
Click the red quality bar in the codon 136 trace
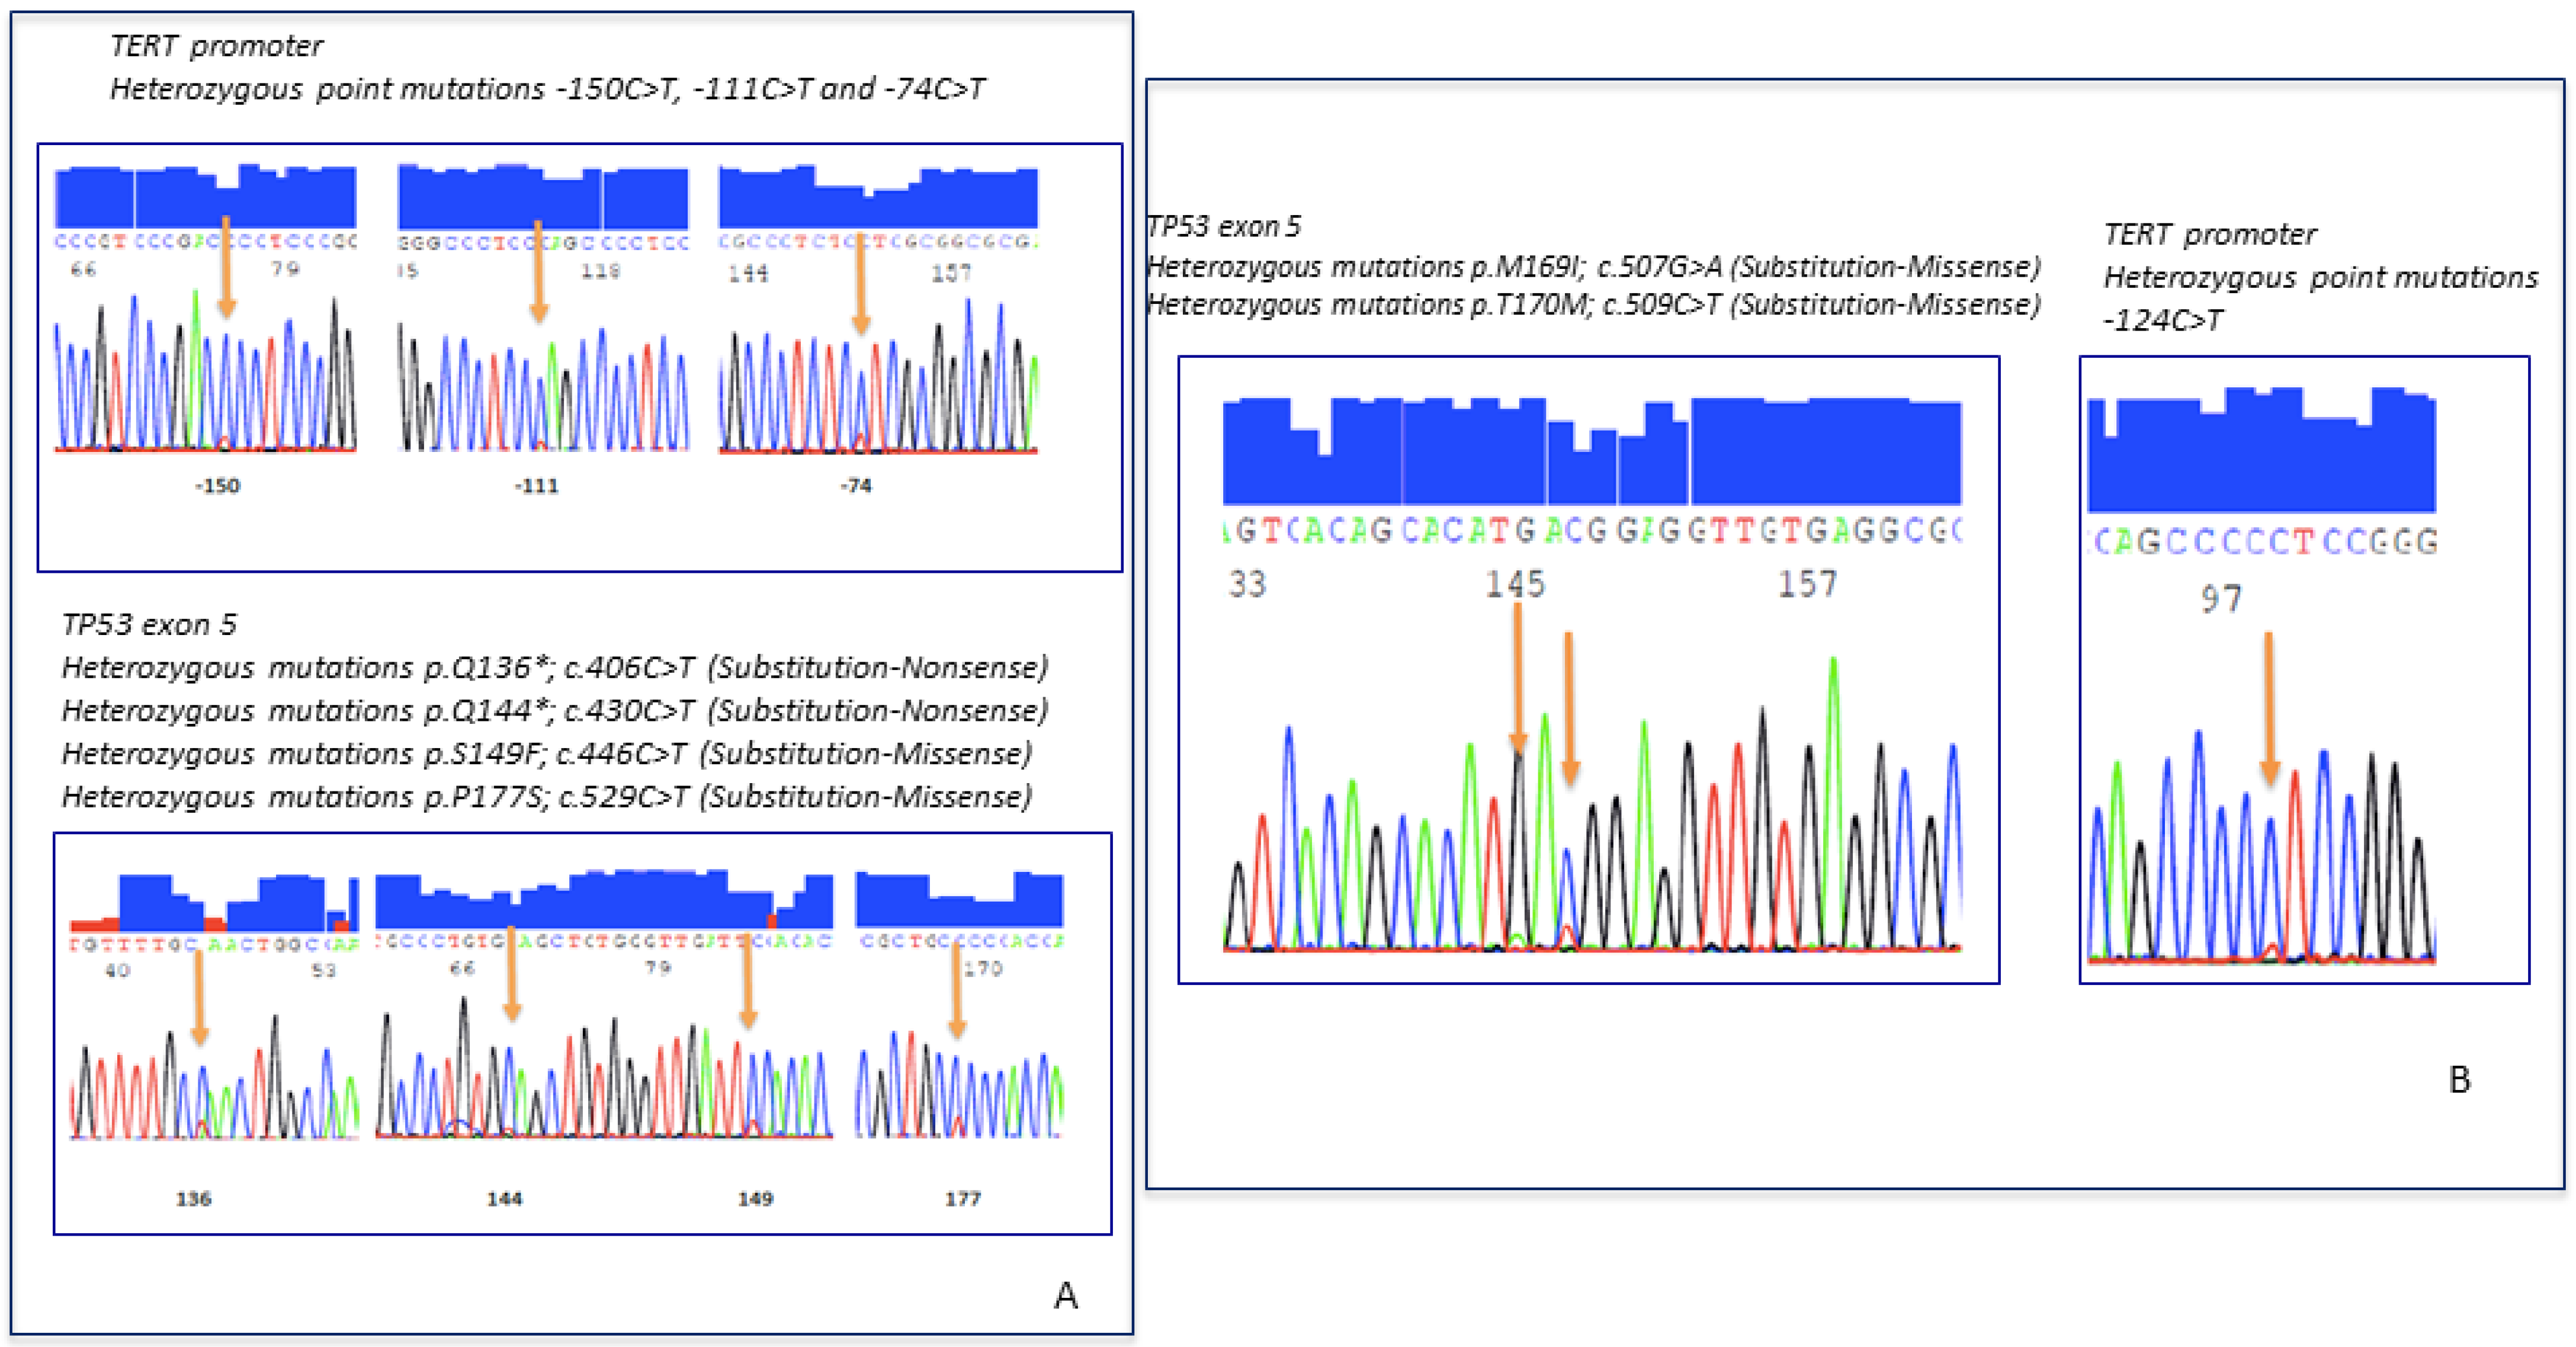95,924
